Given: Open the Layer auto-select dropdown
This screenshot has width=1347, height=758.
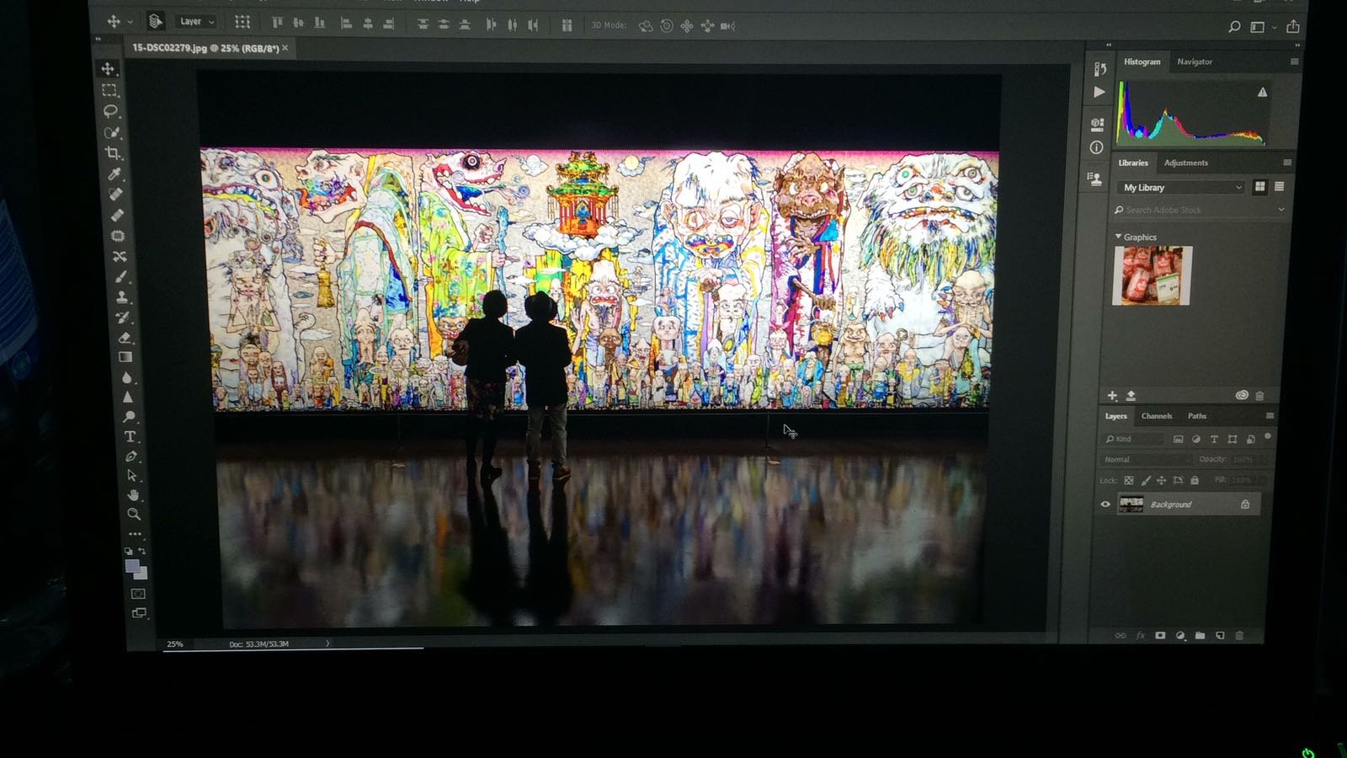Looking at the screenshot, I should 198,22.
